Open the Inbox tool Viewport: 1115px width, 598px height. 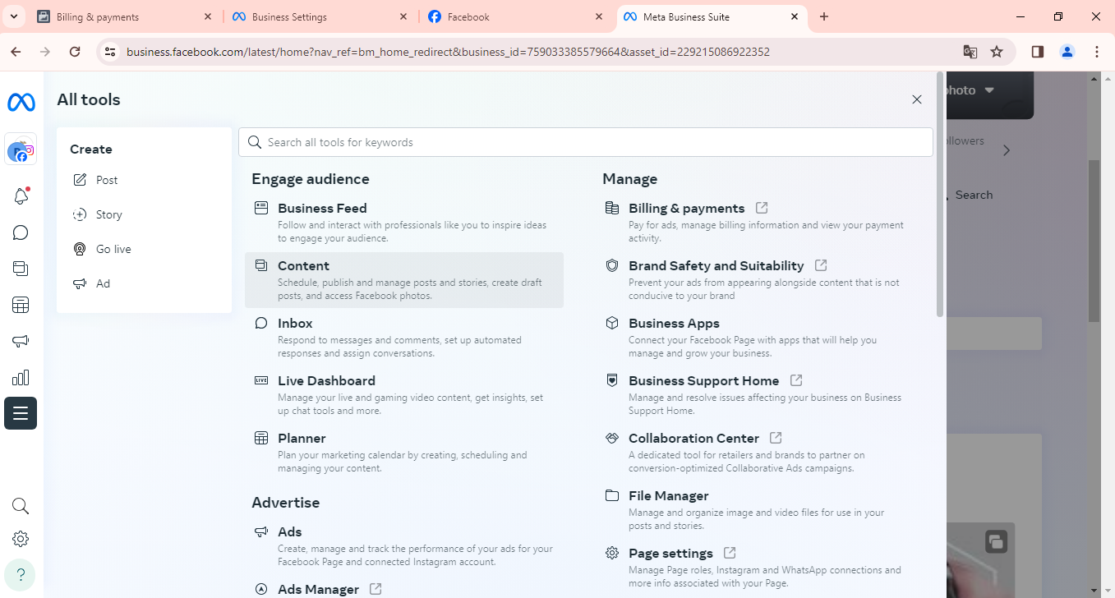pos(404,338)
